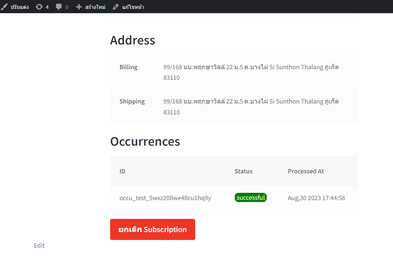Click the แก้ไขหน้า link

(x=133, y=7)
